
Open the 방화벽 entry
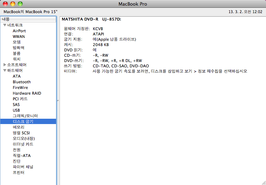[18, 48]
